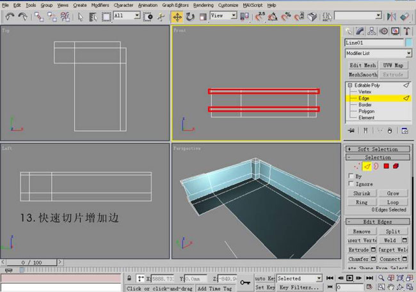Click the MeshSmooth button
Viewport: 416px width, 292px height.
[363, 75]
